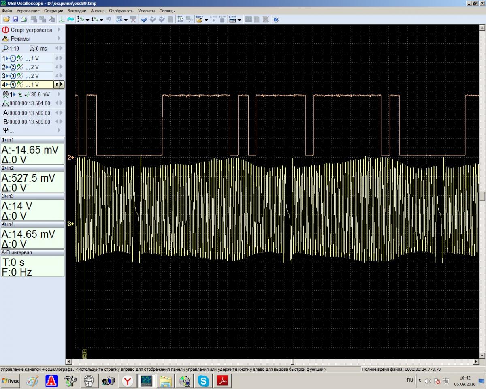The image size is (486, 389).
Task: Click the red power icon for Старт устройства
Action: [6, 30]
